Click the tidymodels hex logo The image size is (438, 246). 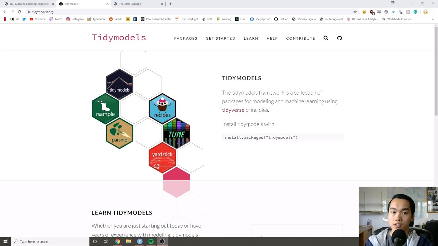119,84
